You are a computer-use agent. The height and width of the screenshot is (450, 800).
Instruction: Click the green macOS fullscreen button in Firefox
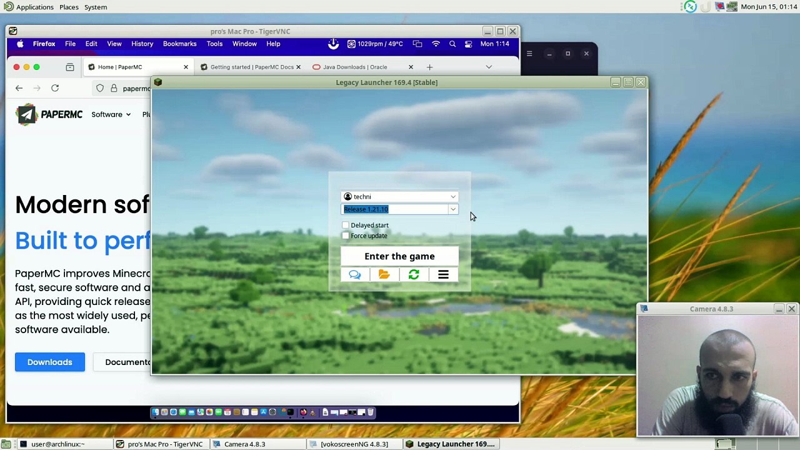(x=36, y=67)
